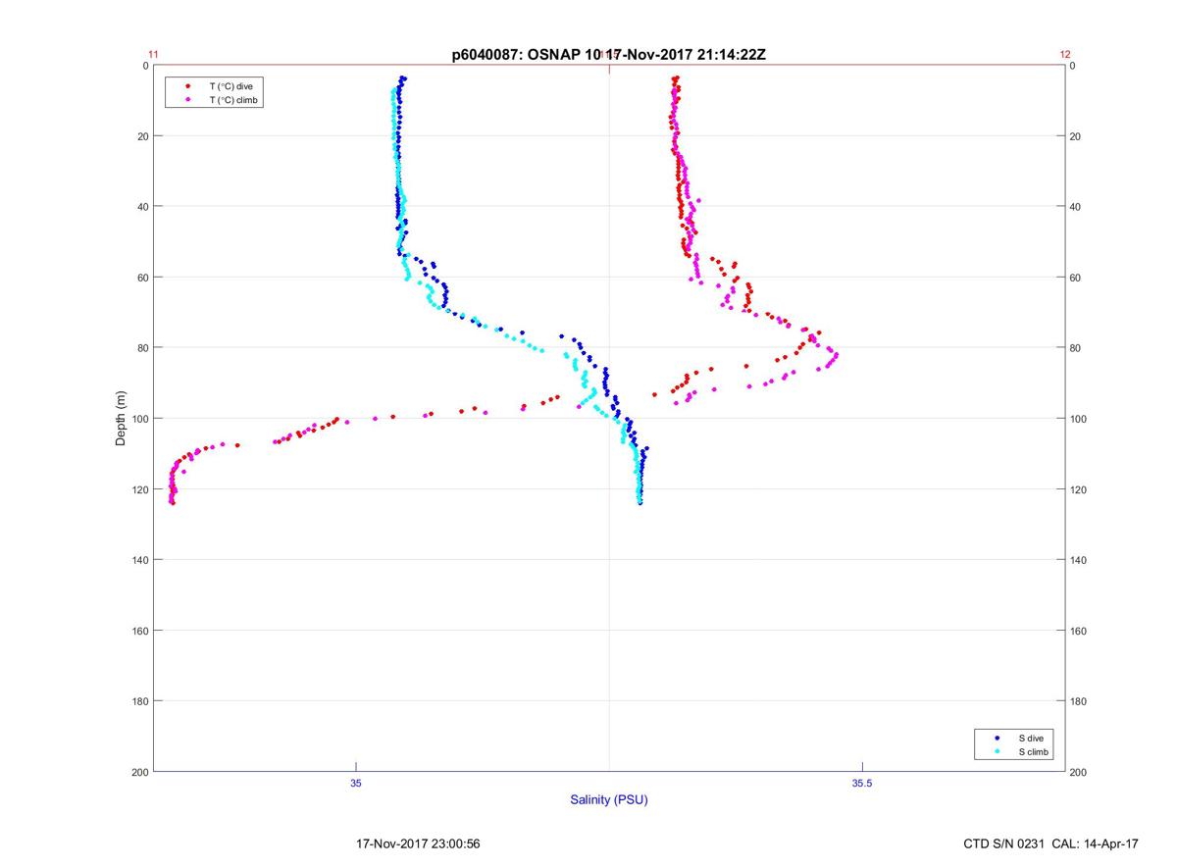
Task: Click the 35 salinity tick label
Action: (x=356, y=783)
